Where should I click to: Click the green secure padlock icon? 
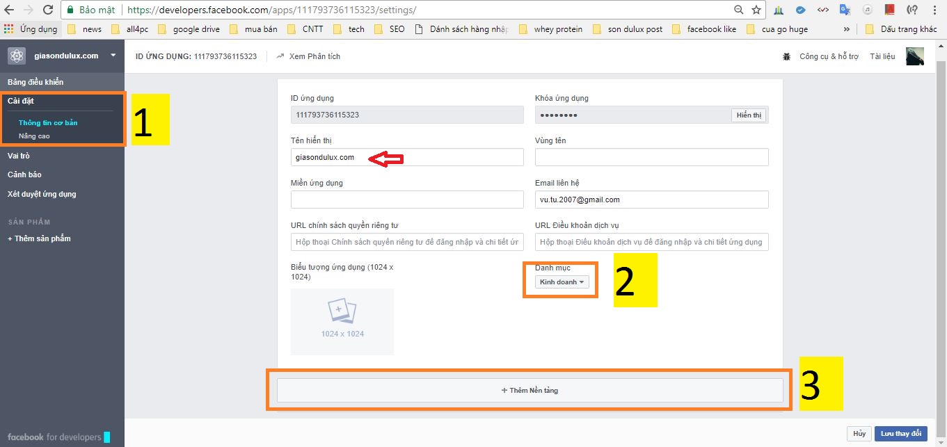[70, 10]
